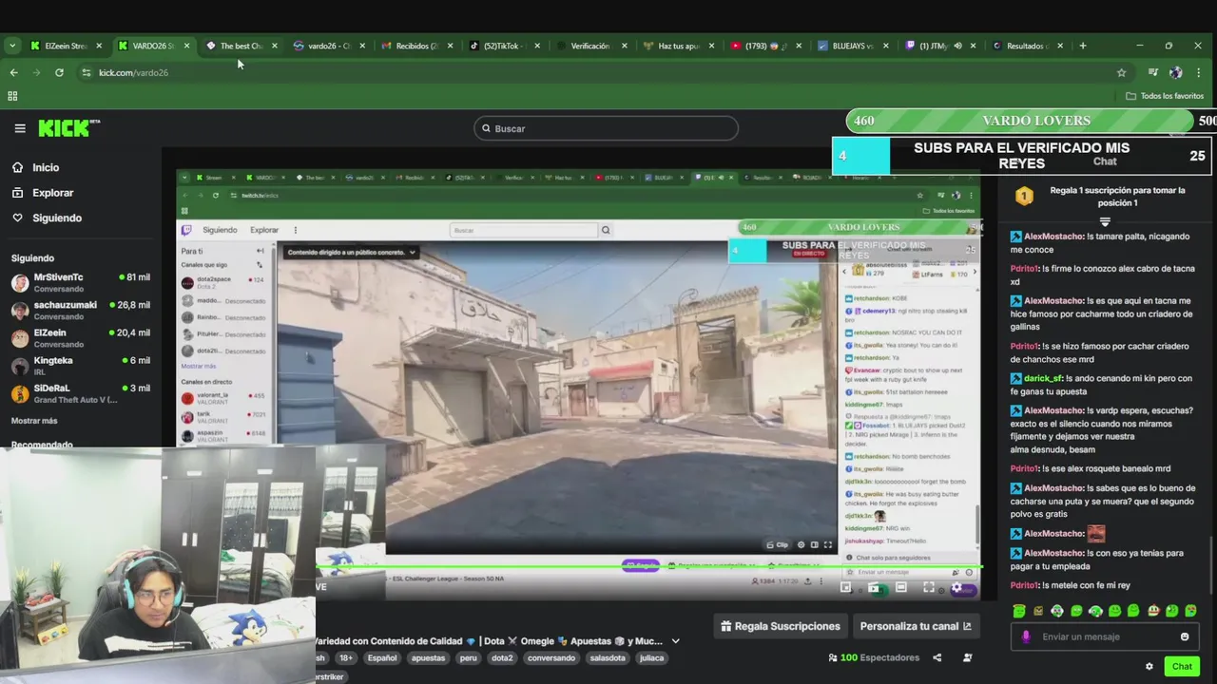The height and width of the screenshot is (684, 1217).
Task: Select the 18+ tag
Action: tap(346, 657)
